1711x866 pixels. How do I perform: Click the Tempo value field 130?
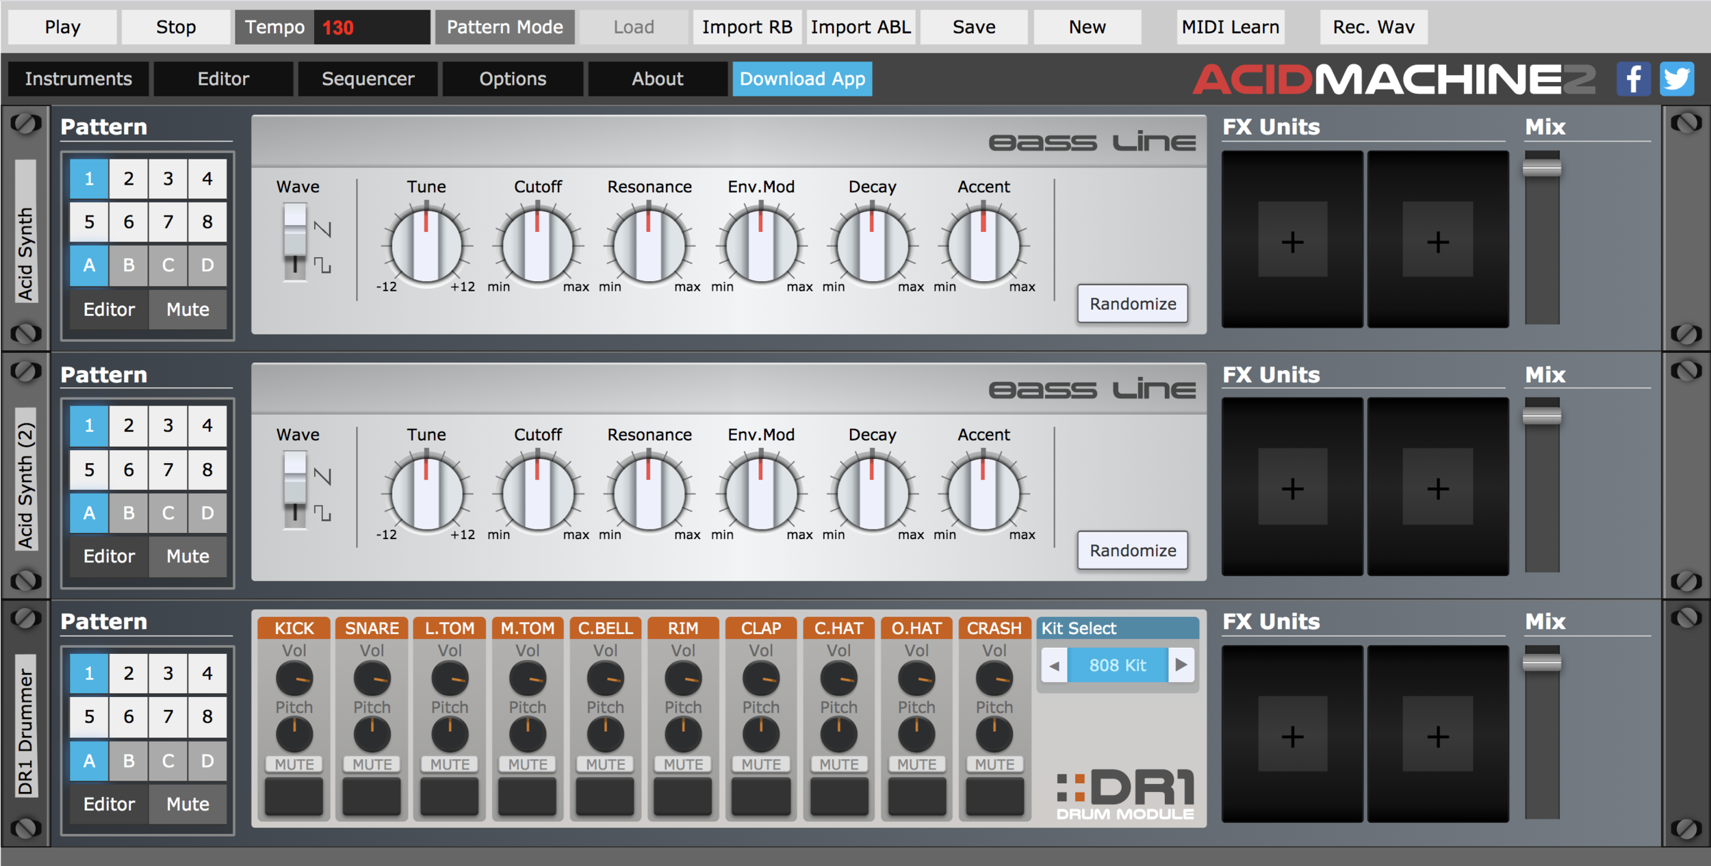coord(372,27)
